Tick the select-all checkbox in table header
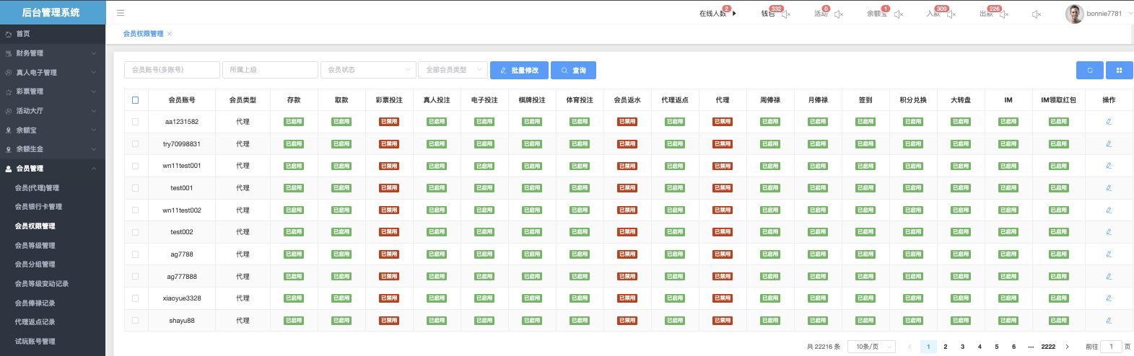Viewport: 1134px width, 356px height. click(x=135, y=100)
